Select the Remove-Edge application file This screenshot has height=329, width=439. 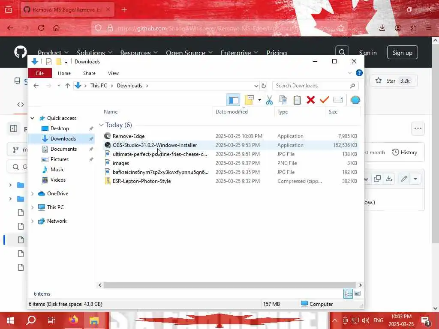tap(230, 136)
